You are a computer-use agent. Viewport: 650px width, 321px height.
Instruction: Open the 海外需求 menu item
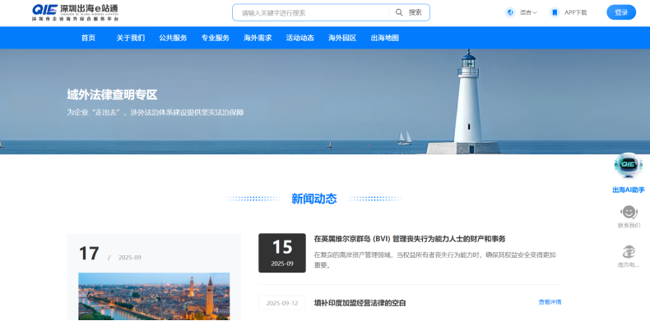[x=258, y=38]
